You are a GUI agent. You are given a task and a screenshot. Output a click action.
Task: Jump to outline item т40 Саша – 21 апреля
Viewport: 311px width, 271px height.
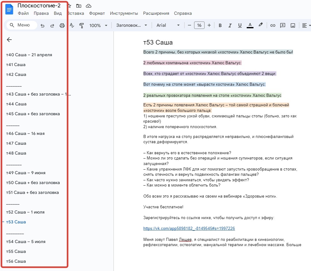point(29,55)
